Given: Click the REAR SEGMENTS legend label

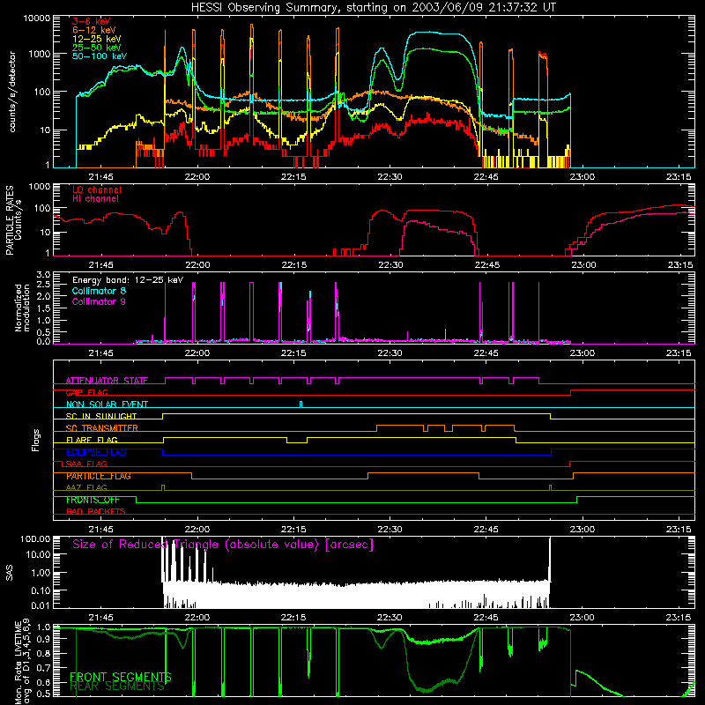Looking at the screenshot, I should (117, 686).
